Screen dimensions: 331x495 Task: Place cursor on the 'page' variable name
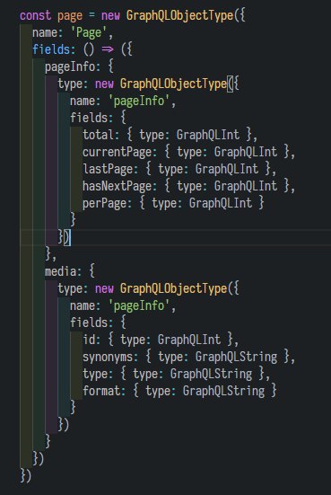[70, 16]
